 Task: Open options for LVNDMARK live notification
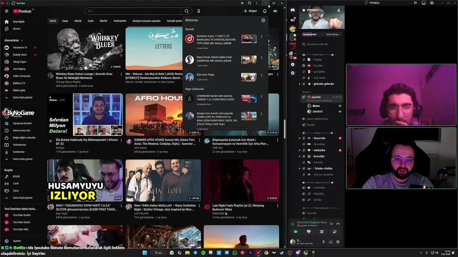pos(262,96)
